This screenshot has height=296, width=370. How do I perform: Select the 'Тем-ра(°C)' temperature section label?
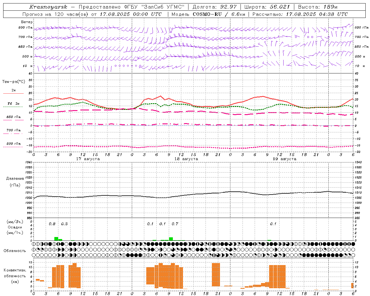pyautogui.click(x=14, y=82)
